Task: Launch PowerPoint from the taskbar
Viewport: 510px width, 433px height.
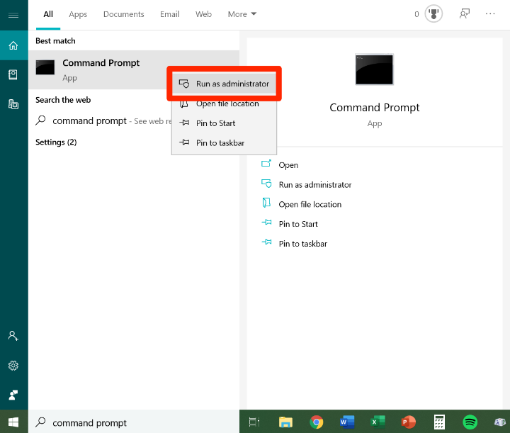Action: [x=408, y=422]
